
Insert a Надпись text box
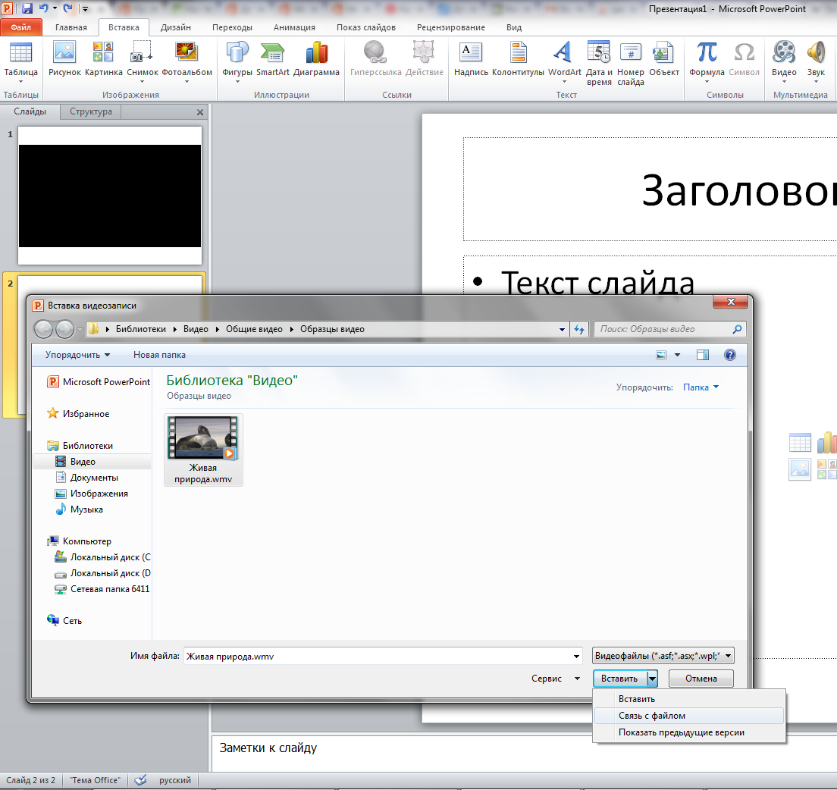point(471,58)
